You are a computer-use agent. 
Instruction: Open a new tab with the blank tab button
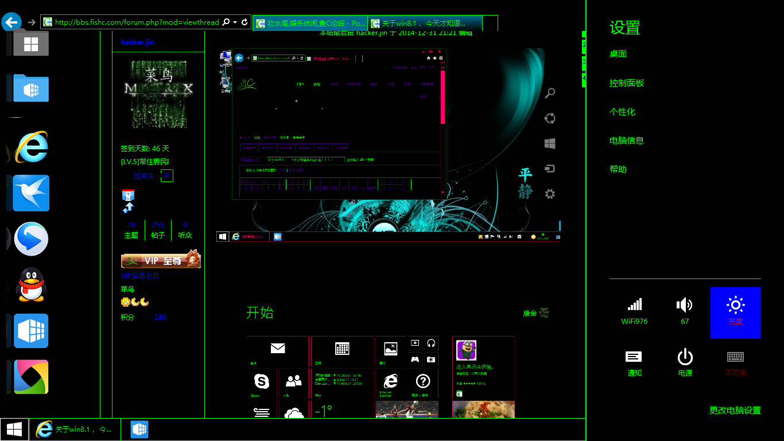(x=490, y=23)
